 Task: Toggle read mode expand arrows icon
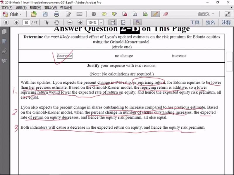[x=228, y=14]
